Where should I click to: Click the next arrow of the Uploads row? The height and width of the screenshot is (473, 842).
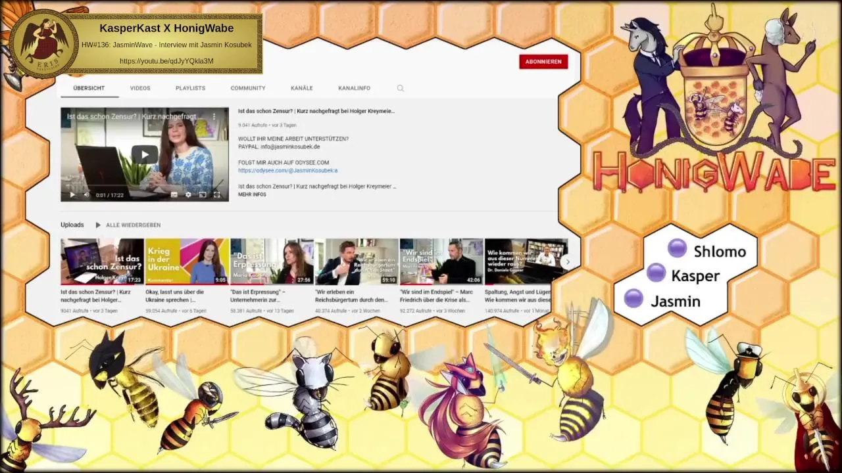567,261
